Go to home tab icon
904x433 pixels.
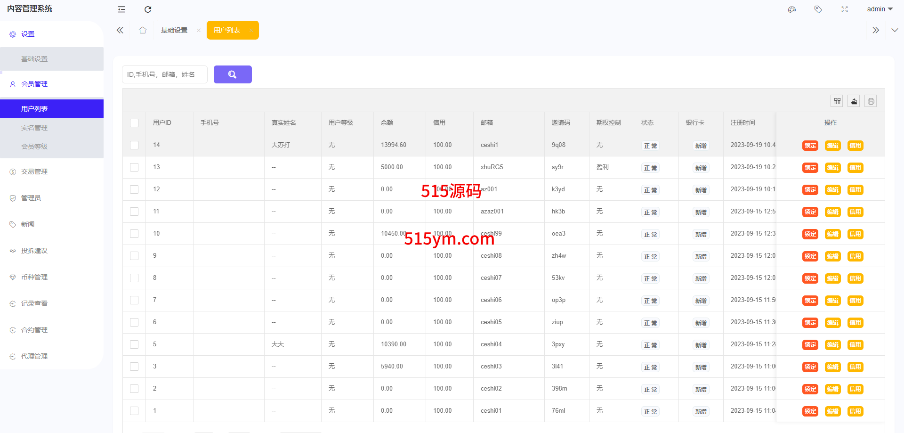[143, 30]
